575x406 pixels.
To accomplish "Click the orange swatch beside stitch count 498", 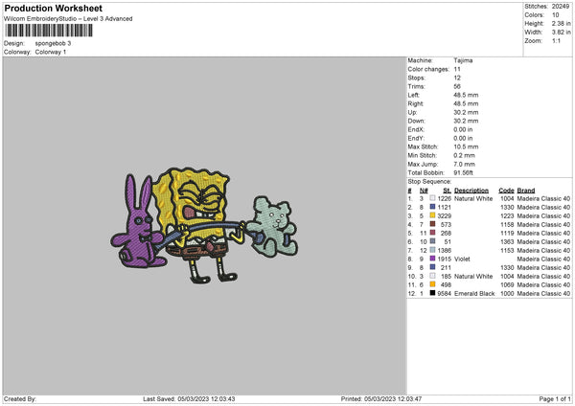I will pyautogui.click(x=432, y=284).
